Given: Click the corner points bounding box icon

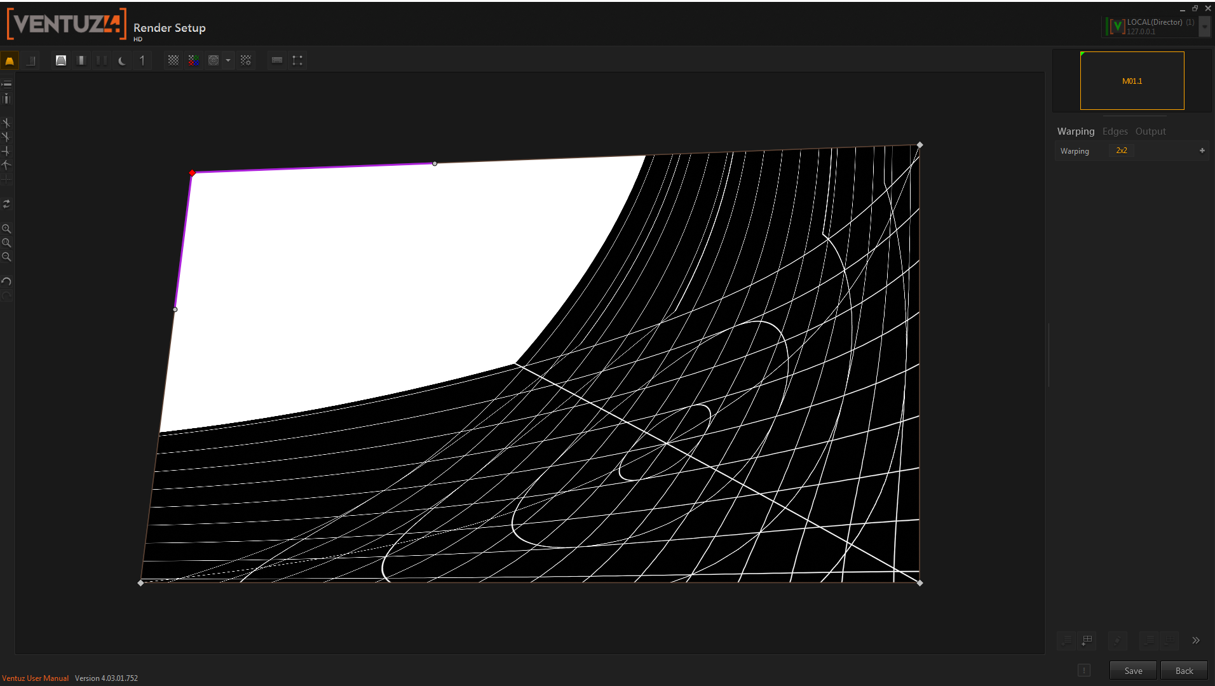Looking at the screenshot, I should pyautogui.click(x=297, y=60).
